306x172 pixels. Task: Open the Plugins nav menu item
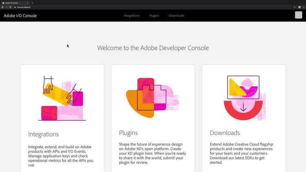[154, 16]
